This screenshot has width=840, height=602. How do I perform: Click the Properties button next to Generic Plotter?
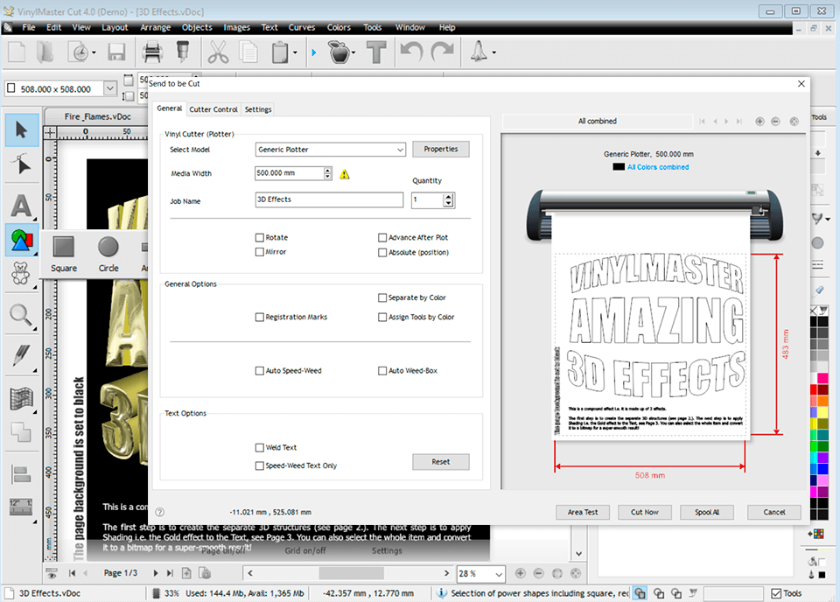click(440, 149)
